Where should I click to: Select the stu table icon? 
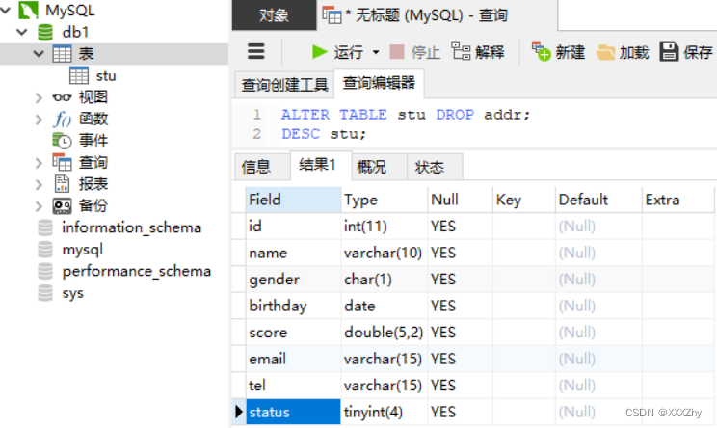[79, 75]
